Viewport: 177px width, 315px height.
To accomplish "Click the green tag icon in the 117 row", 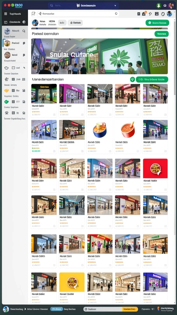I will pyautogui.click(x=6, y=102).
